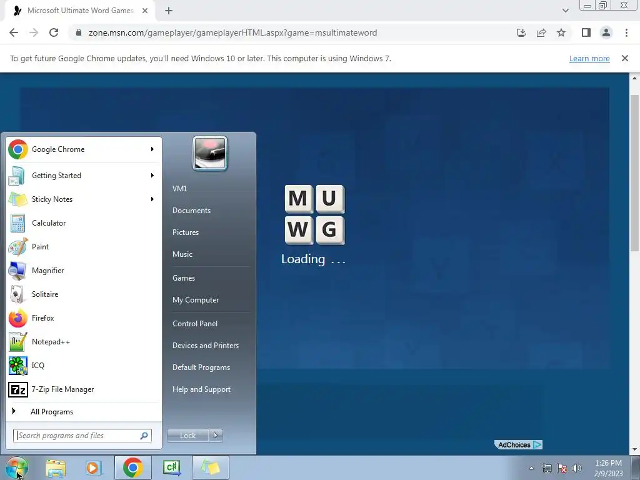Launch ICQ from Start menu
Viewport: 640px width, 480px height.
coord(84,365)
